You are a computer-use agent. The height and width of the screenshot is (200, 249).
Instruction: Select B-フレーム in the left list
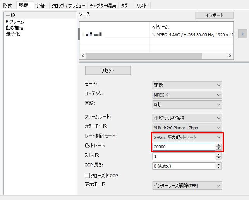pos(15,22)
